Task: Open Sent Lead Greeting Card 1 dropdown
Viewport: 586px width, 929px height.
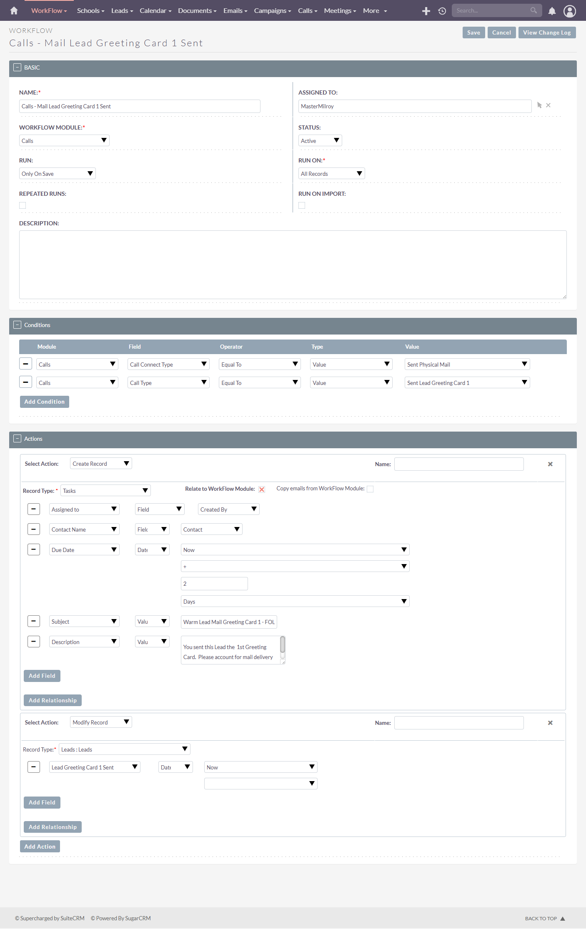Action: (467, 382)
